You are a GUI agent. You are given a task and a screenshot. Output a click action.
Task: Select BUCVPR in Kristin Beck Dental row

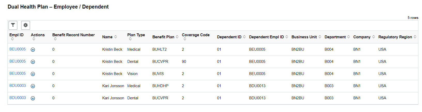(160, 62)
